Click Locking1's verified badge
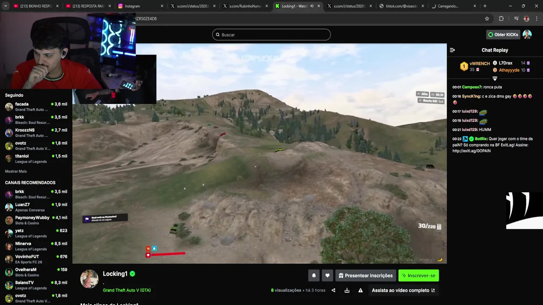 [132, 274]
